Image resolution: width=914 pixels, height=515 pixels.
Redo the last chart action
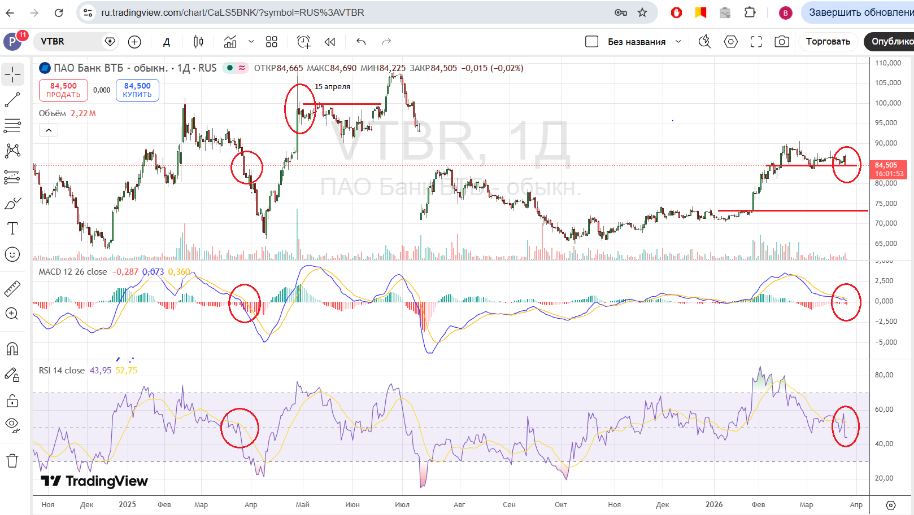pyautogui.click(x=386, y=42)
